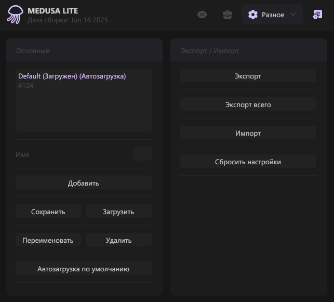Click the Переименовать button
This screenshot has width=334, height=302.
[x=48, y=240]
